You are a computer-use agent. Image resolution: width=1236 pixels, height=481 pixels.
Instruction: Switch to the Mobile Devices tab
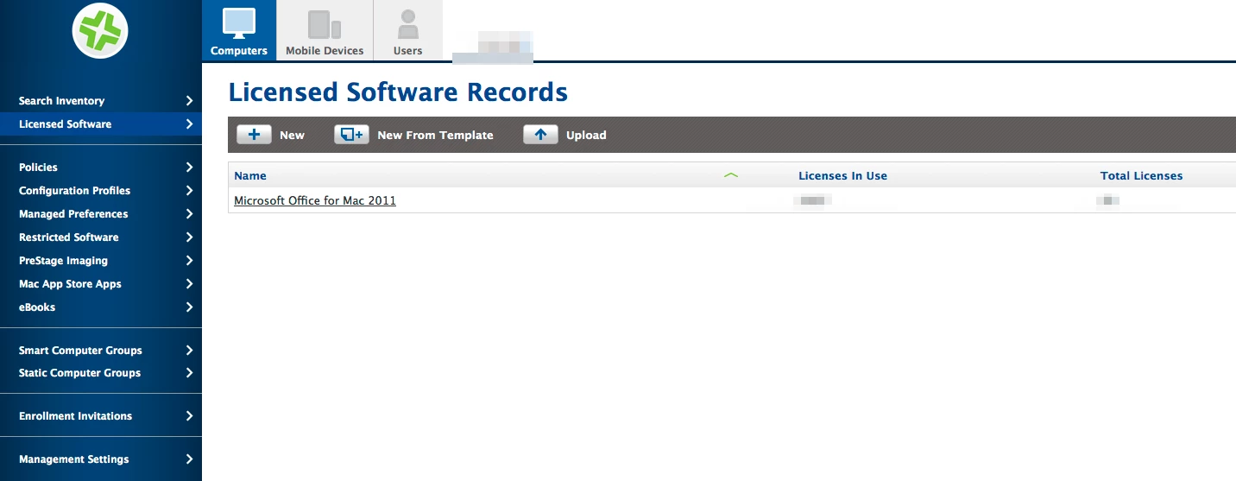pos(325,30)
